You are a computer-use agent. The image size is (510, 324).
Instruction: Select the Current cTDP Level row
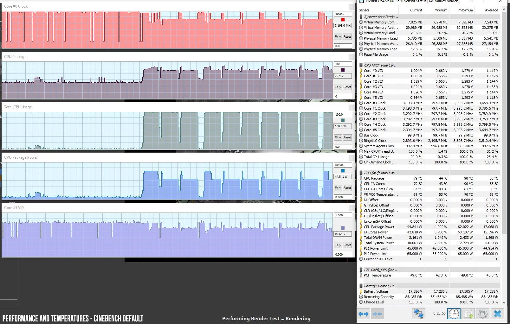click(x=429, y=259)
